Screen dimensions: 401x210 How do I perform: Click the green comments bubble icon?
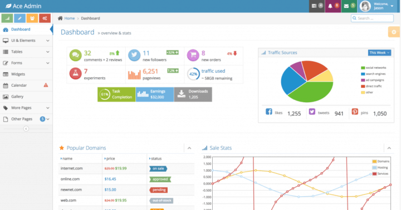pos(75,55)
